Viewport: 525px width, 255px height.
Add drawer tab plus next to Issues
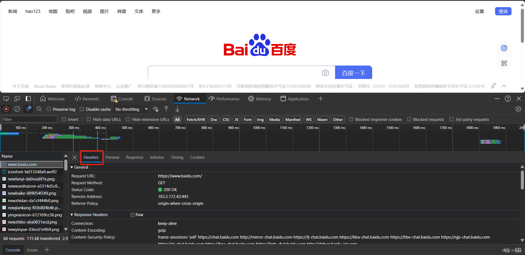click(x=47, y=250)
